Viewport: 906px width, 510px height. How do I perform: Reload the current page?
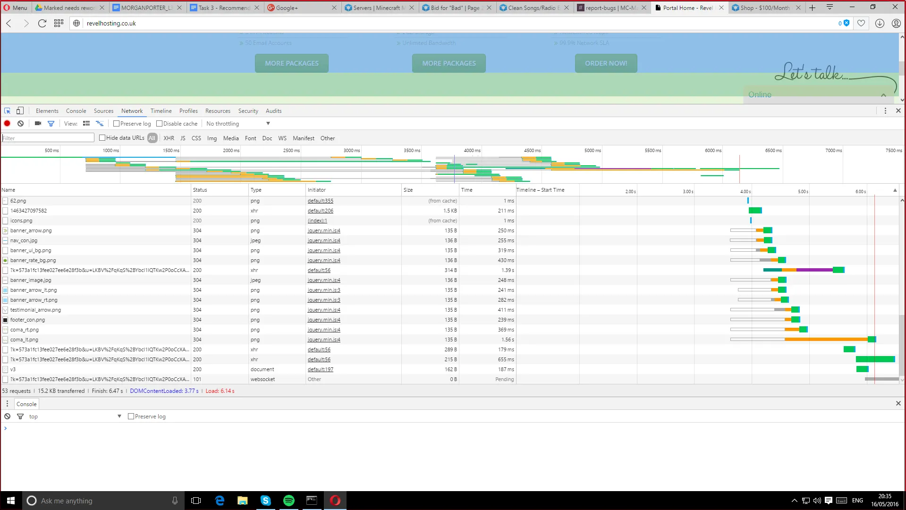[42, 23]
